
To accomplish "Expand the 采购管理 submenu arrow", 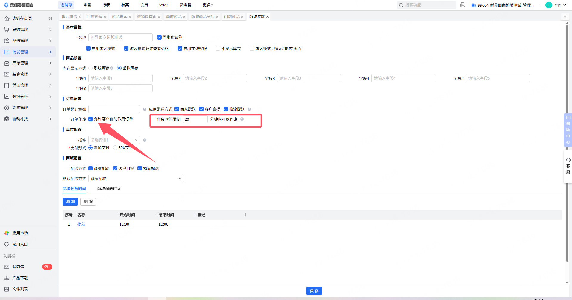I will pos(50,29).
